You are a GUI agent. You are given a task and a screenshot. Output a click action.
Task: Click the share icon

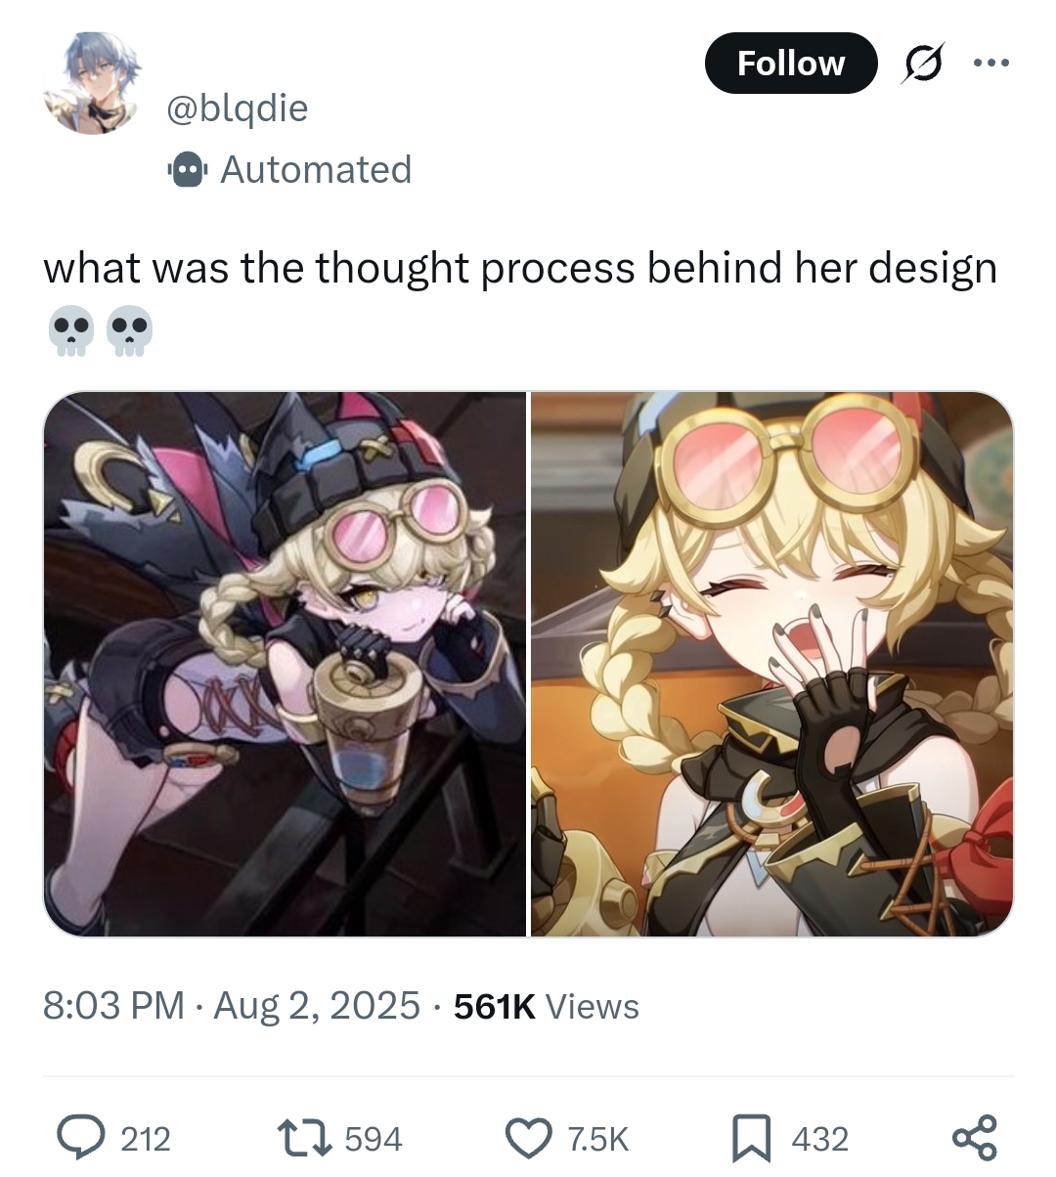[974, 1138]
